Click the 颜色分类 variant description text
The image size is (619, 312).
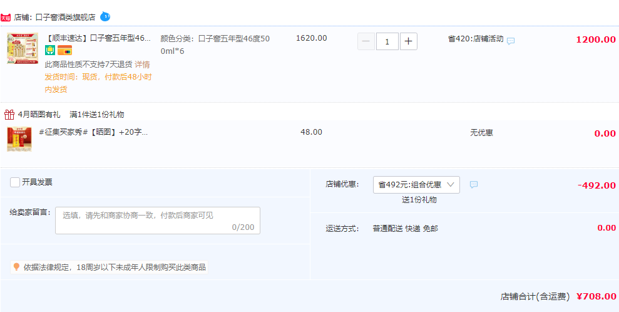215,44
